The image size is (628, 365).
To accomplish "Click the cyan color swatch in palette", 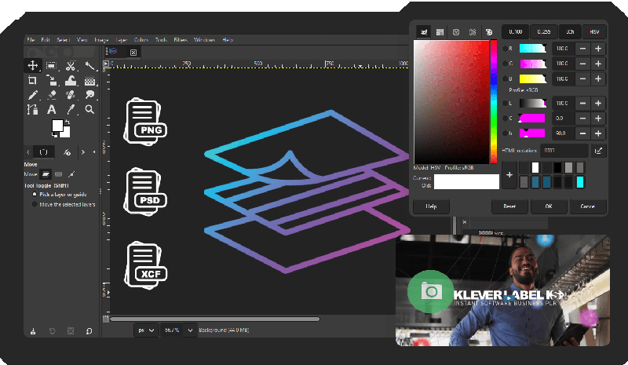I will point(580,182).
